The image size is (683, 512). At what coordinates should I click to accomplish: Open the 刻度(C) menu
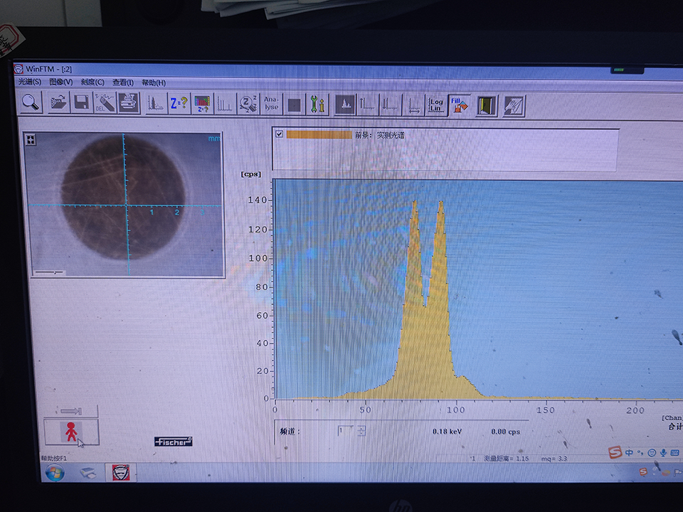(x=92, y=82)
